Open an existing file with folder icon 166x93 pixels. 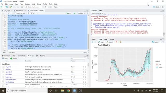10,7
